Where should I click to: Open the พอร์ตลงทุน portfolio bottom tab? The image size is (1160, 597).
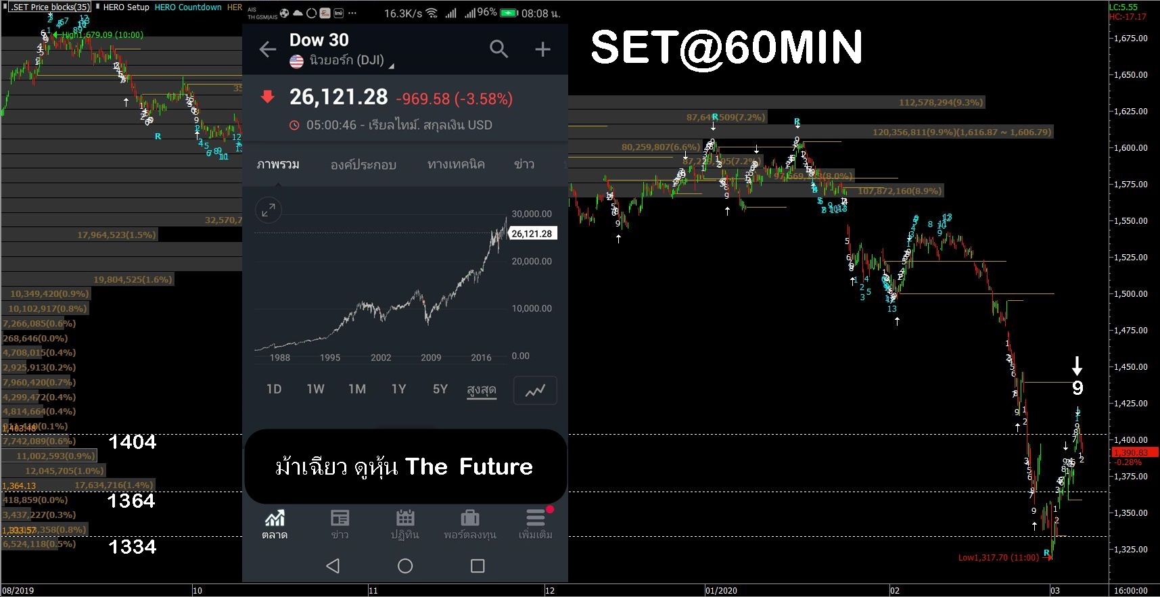click(x=470, y=525)
